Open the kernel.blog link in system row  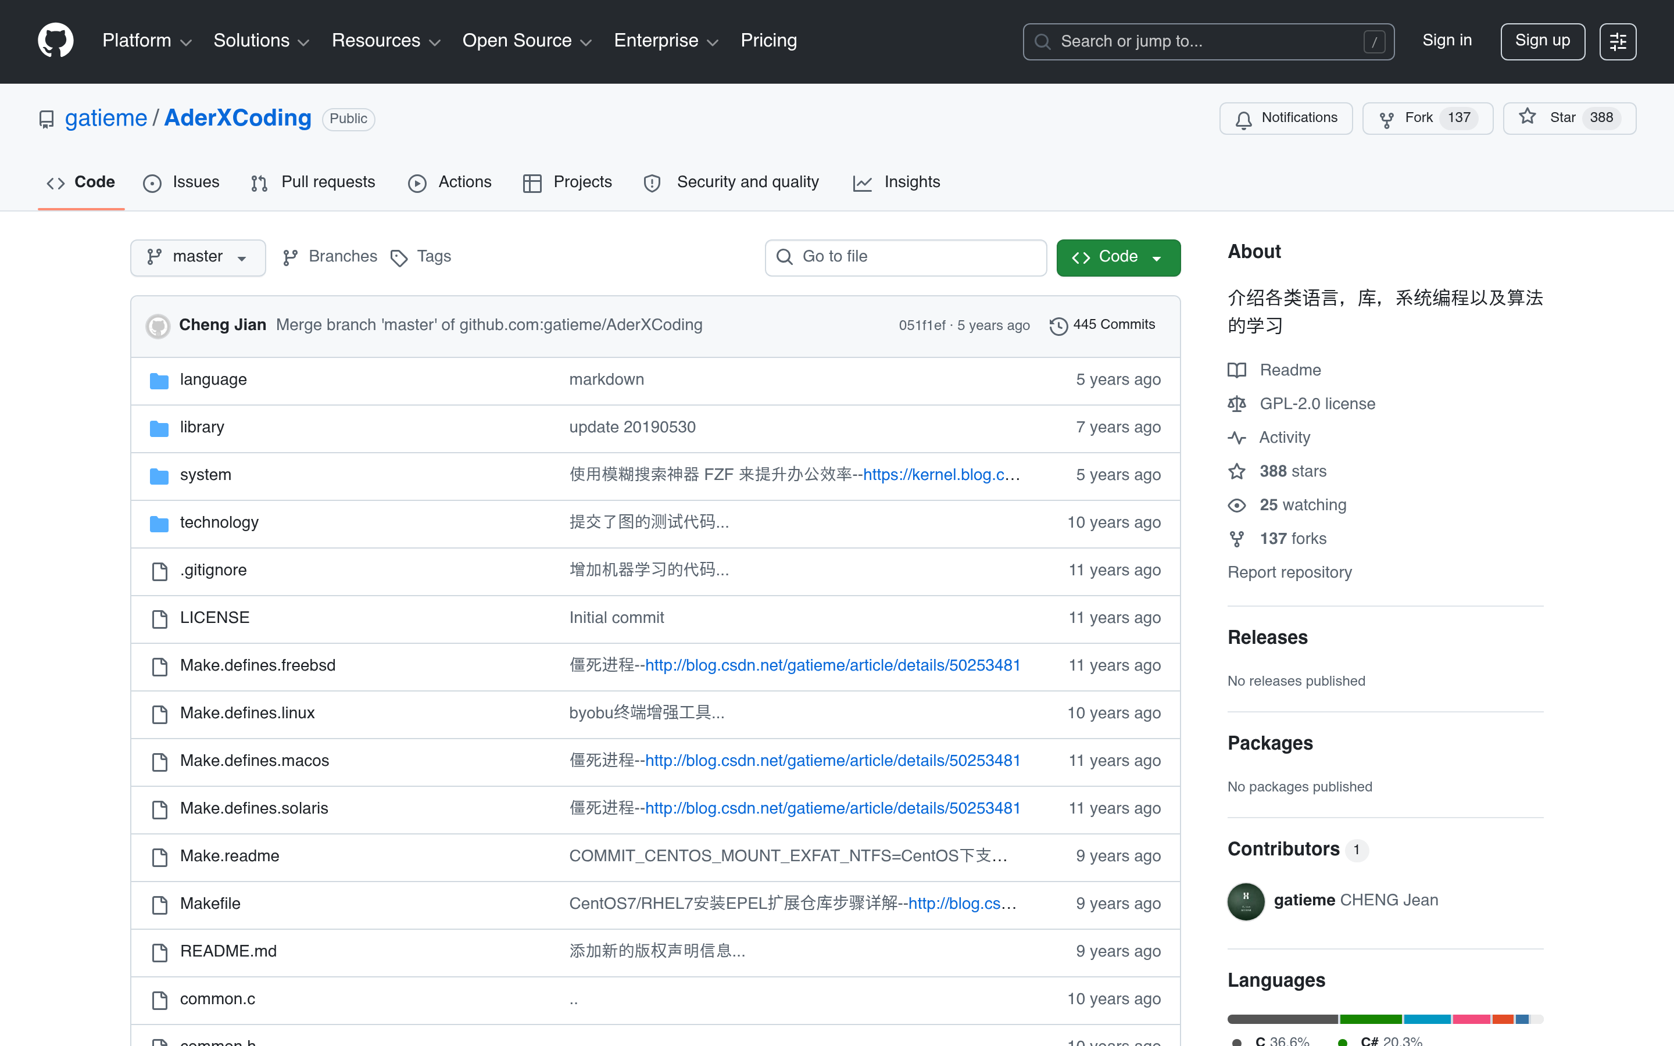941,475
